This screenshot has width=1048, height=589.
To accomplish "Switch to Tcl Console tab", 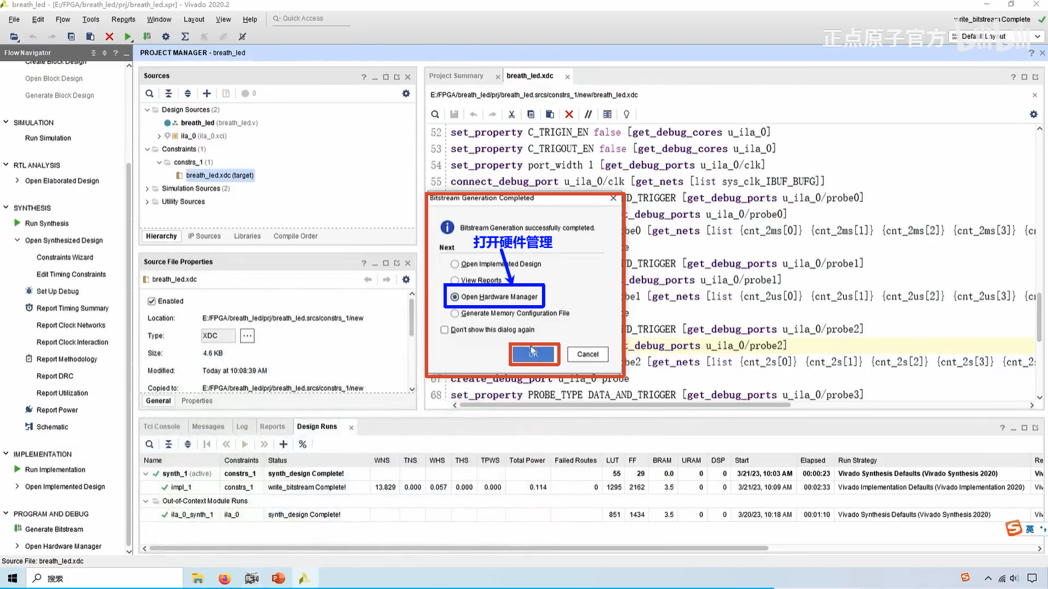I will coord(162,427).
